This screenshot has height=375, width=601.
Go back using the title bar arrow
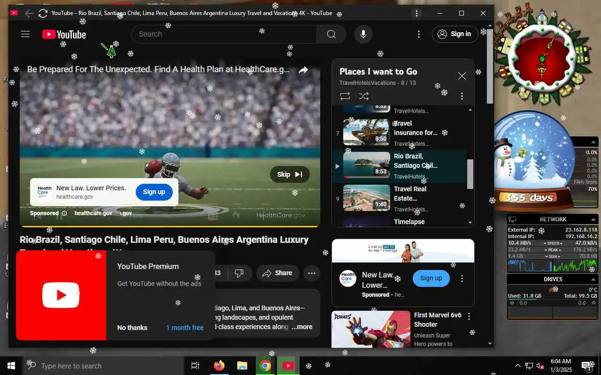[x=29, y=14]
